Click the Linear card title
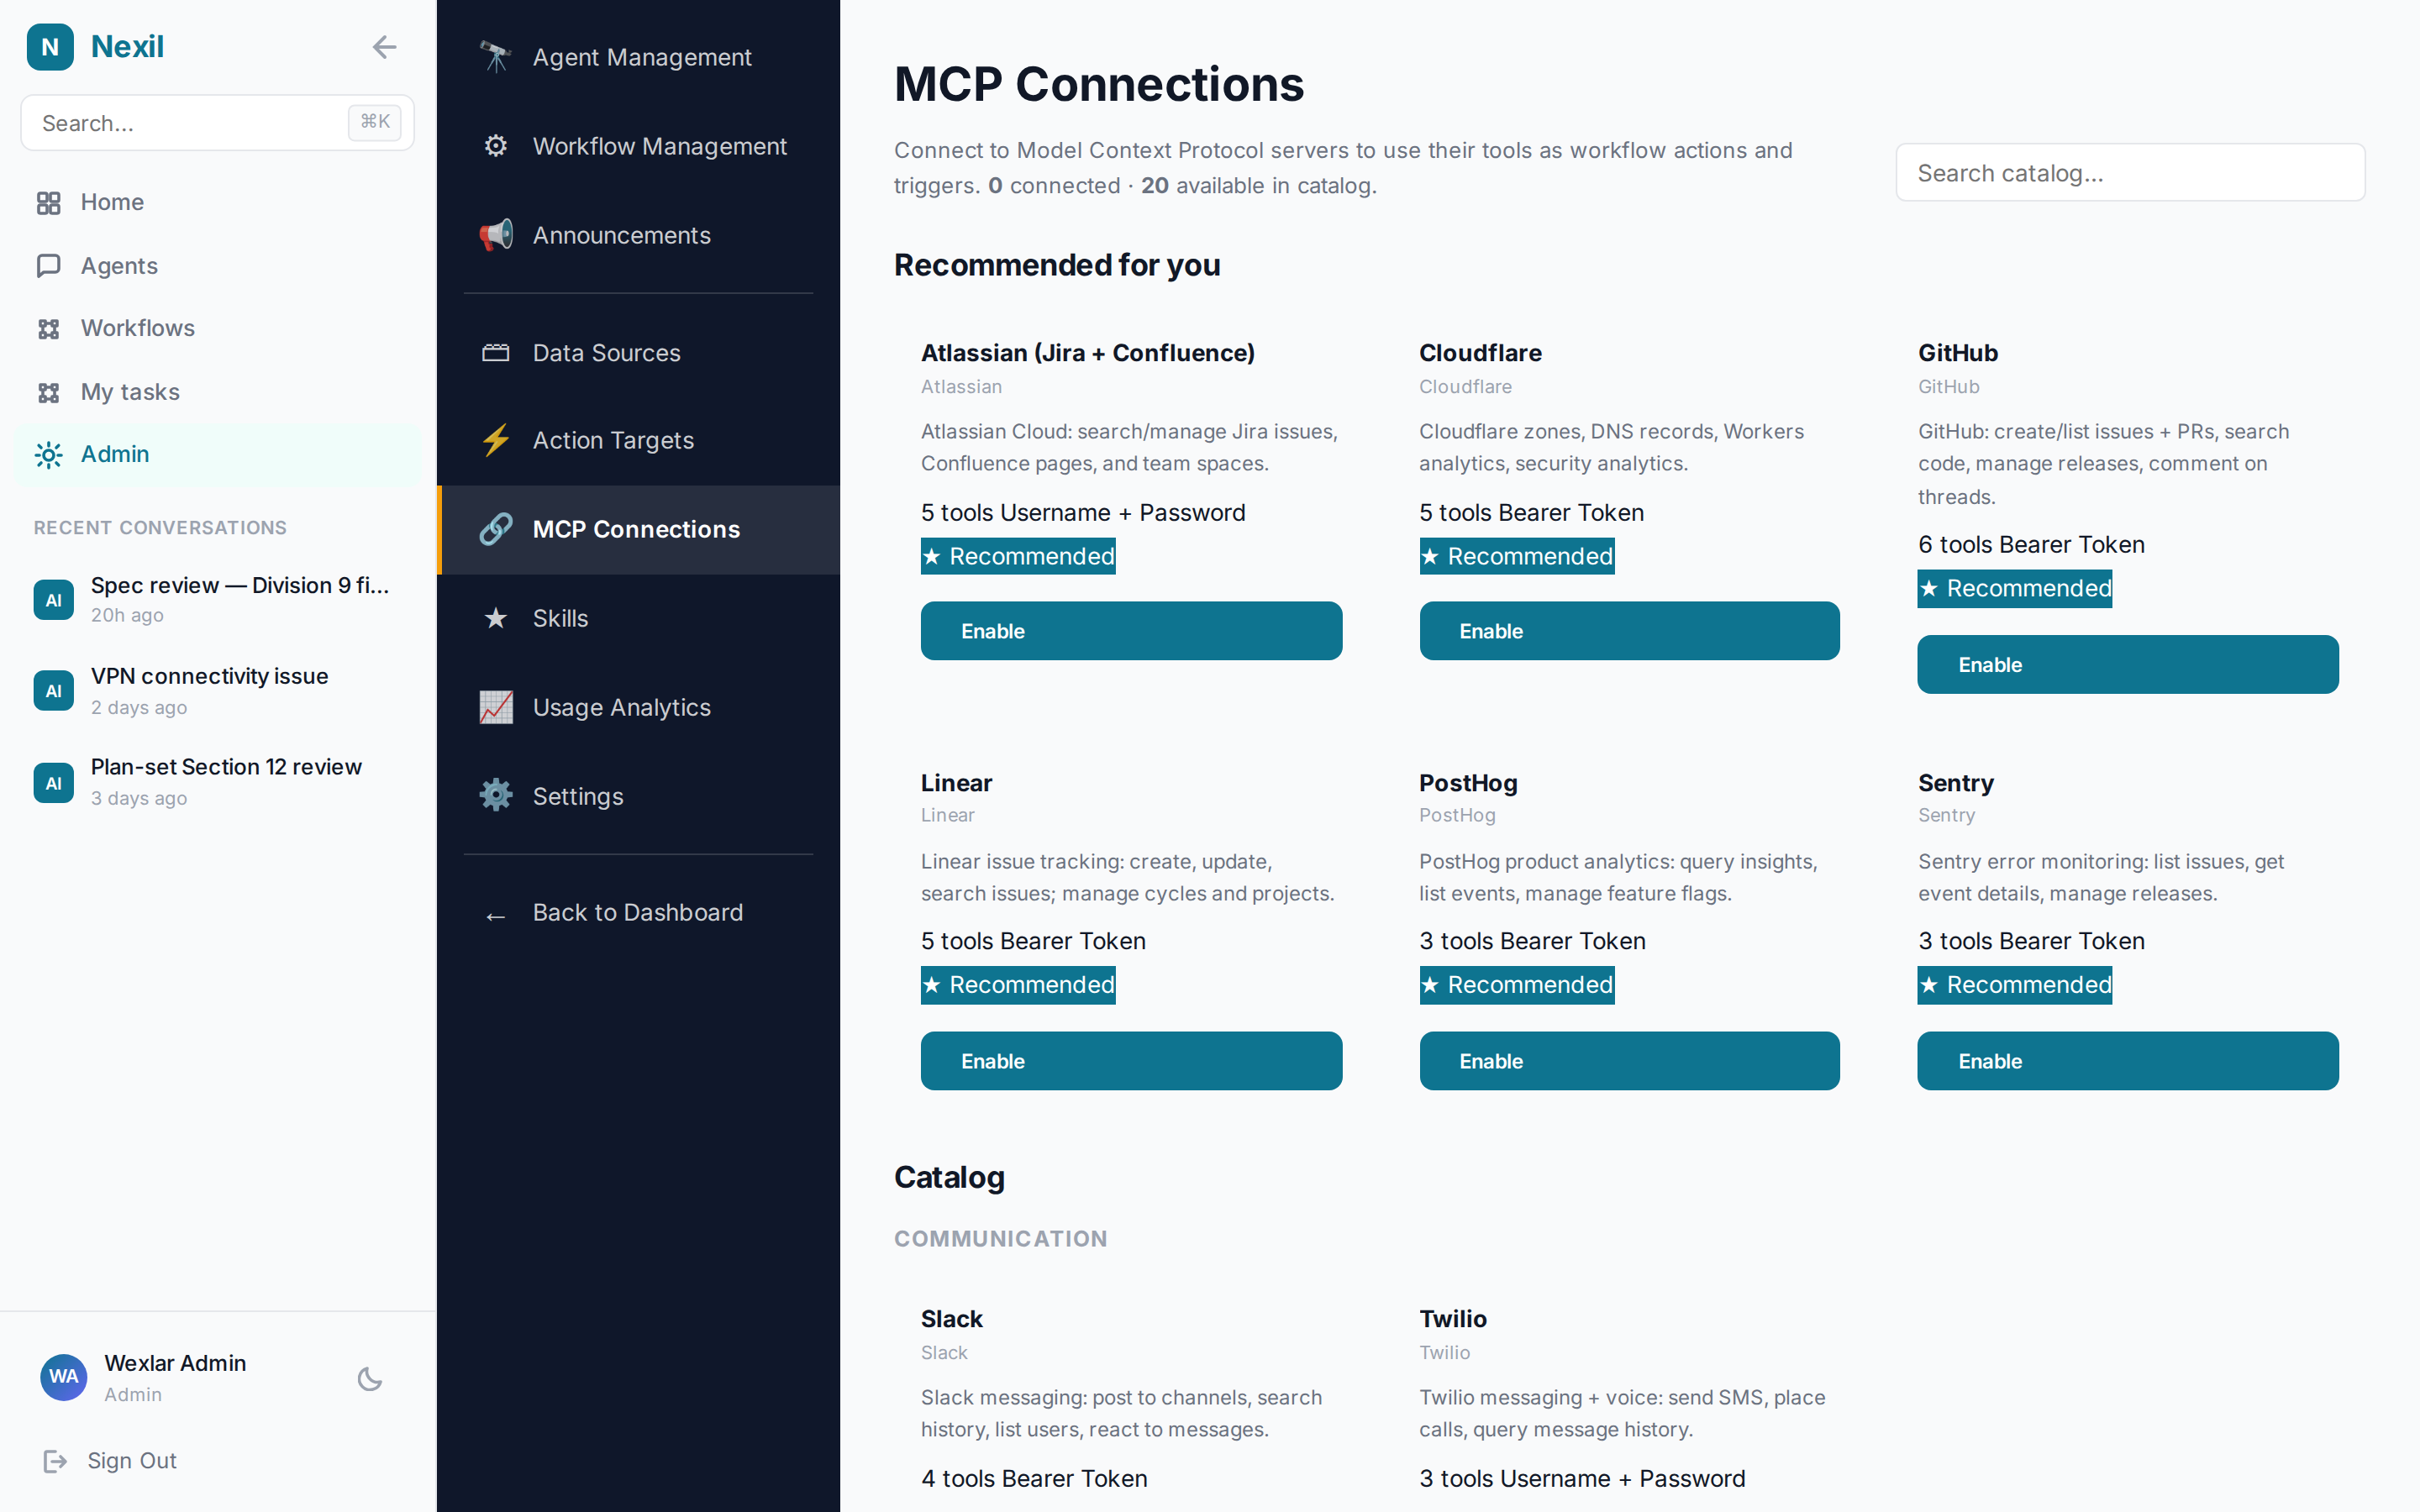The width and height of the screenshot is (2420, 1512). point(957,783)
